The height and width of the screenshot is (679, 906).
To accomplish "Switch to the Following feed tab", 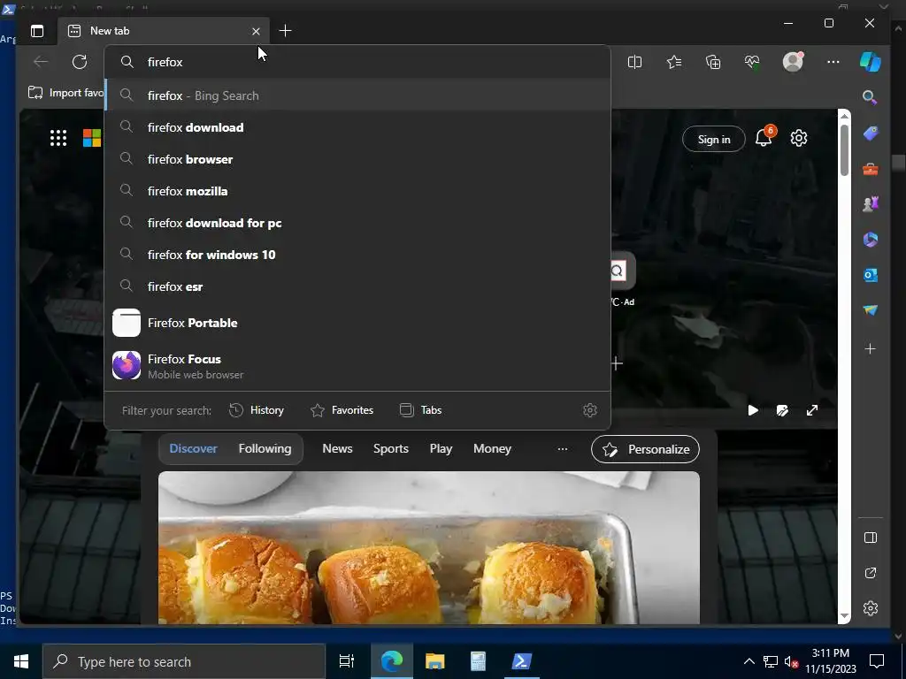I will point(265,448).
